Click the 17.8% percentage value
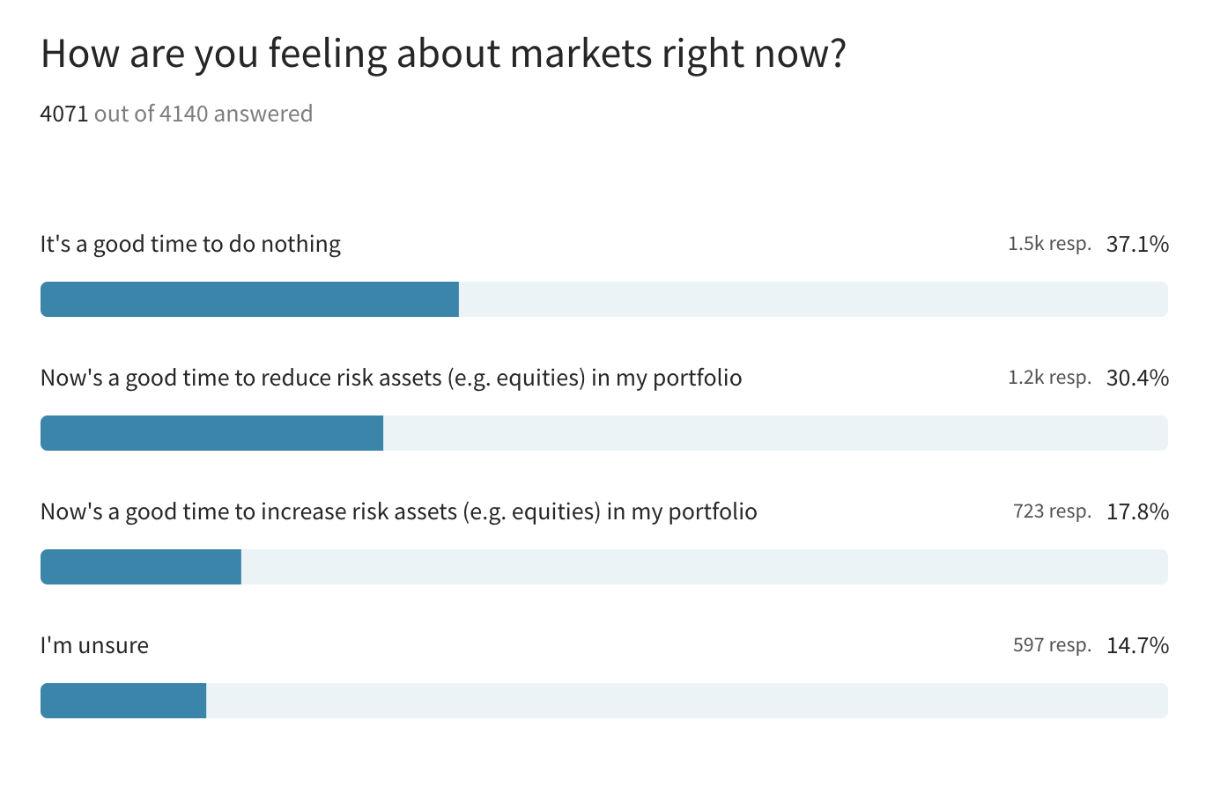The image size is (1228, 794). [1137, 511]
